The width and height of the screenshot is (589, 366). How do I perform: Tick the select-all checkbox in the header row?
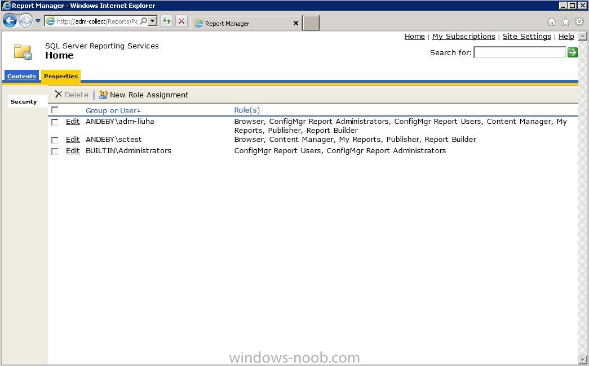55,110
